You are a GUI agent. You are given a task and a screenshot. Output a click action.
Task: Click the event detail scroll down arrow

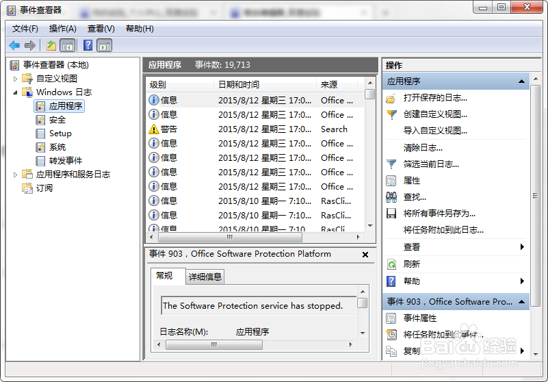pos(363,333)
